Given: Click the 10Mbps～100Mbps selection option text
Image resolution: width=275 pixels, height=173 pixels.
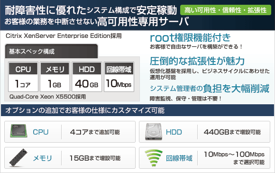Looking at the screenshot, I should pos(234,158).
